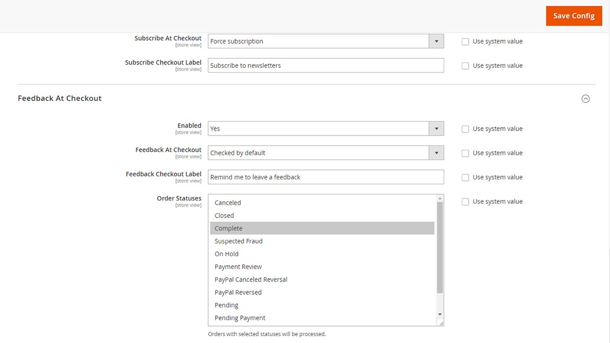Tick system value for Subscribe Checkout Label
The width and height of the screenshot is (610, 343).
[x=465, y=66]
